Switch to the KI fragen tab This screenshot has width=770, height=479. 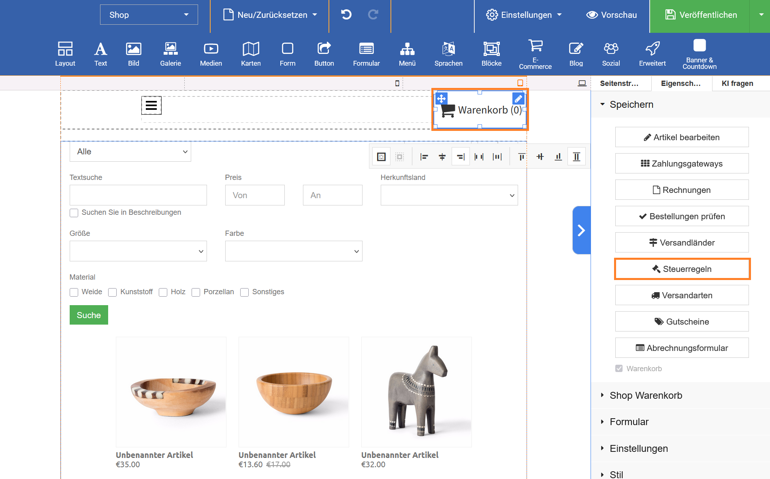737,83
